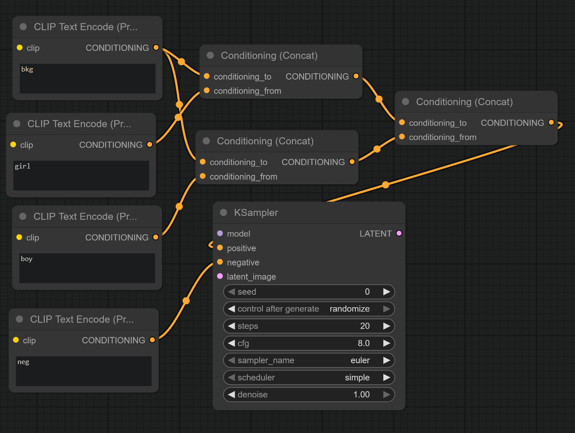This screenshot has height=433, width=575.
Task: Collapse the KSampler node via its dot
Action: pos(224,212)
